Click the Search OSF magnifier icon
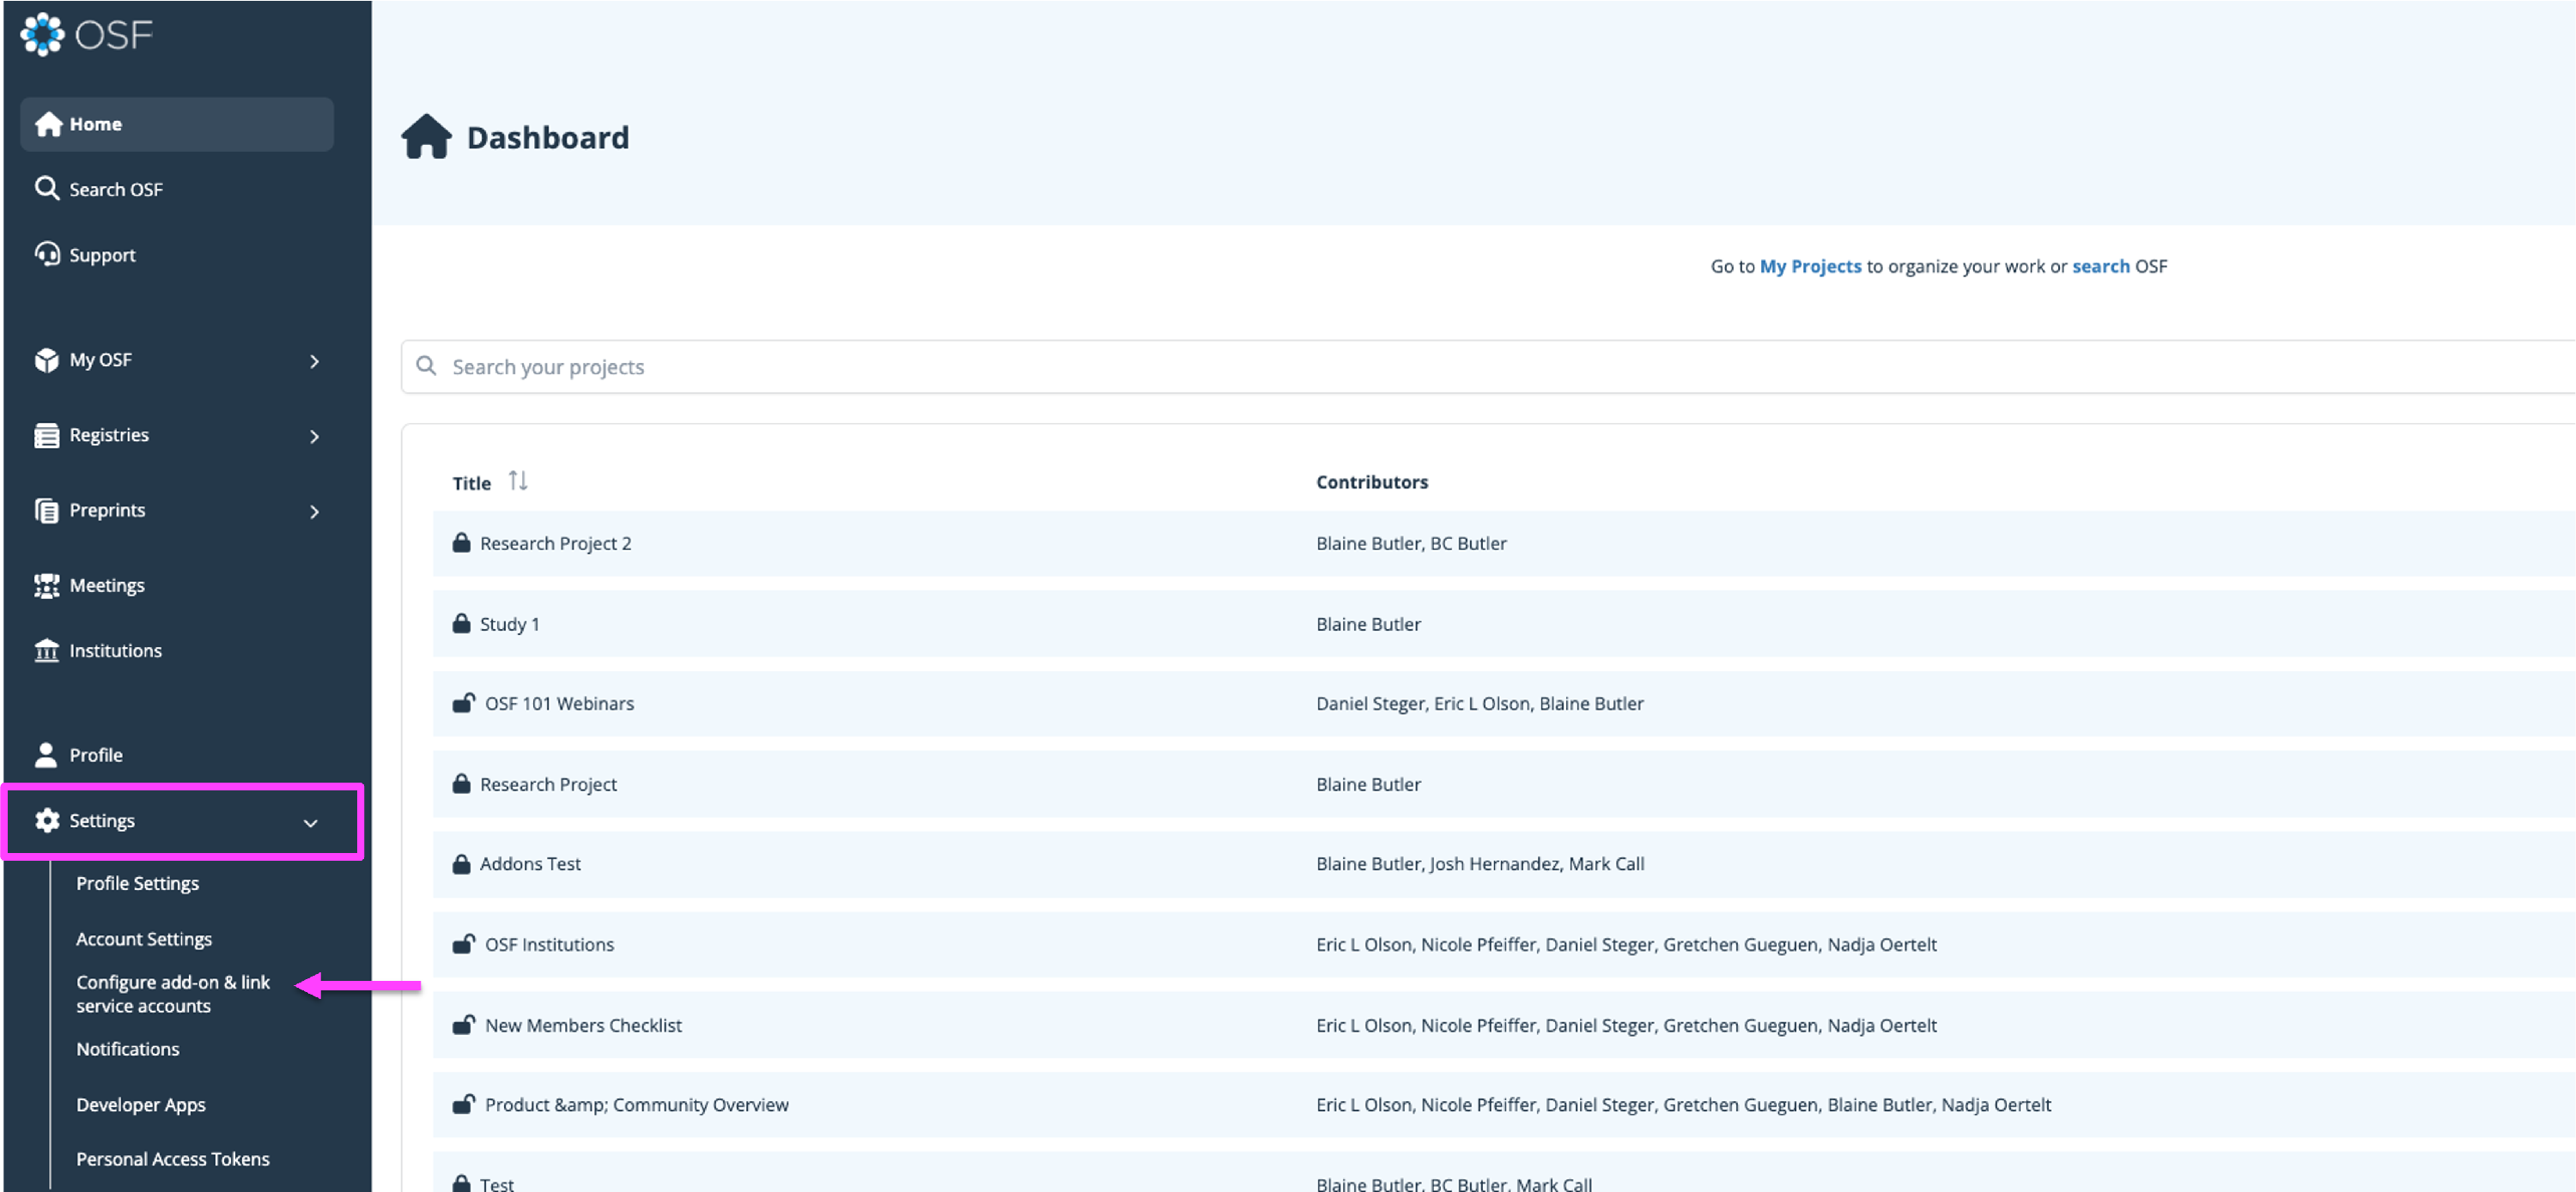Viewport: 2576px width, 1192px height. pos(46,188)
